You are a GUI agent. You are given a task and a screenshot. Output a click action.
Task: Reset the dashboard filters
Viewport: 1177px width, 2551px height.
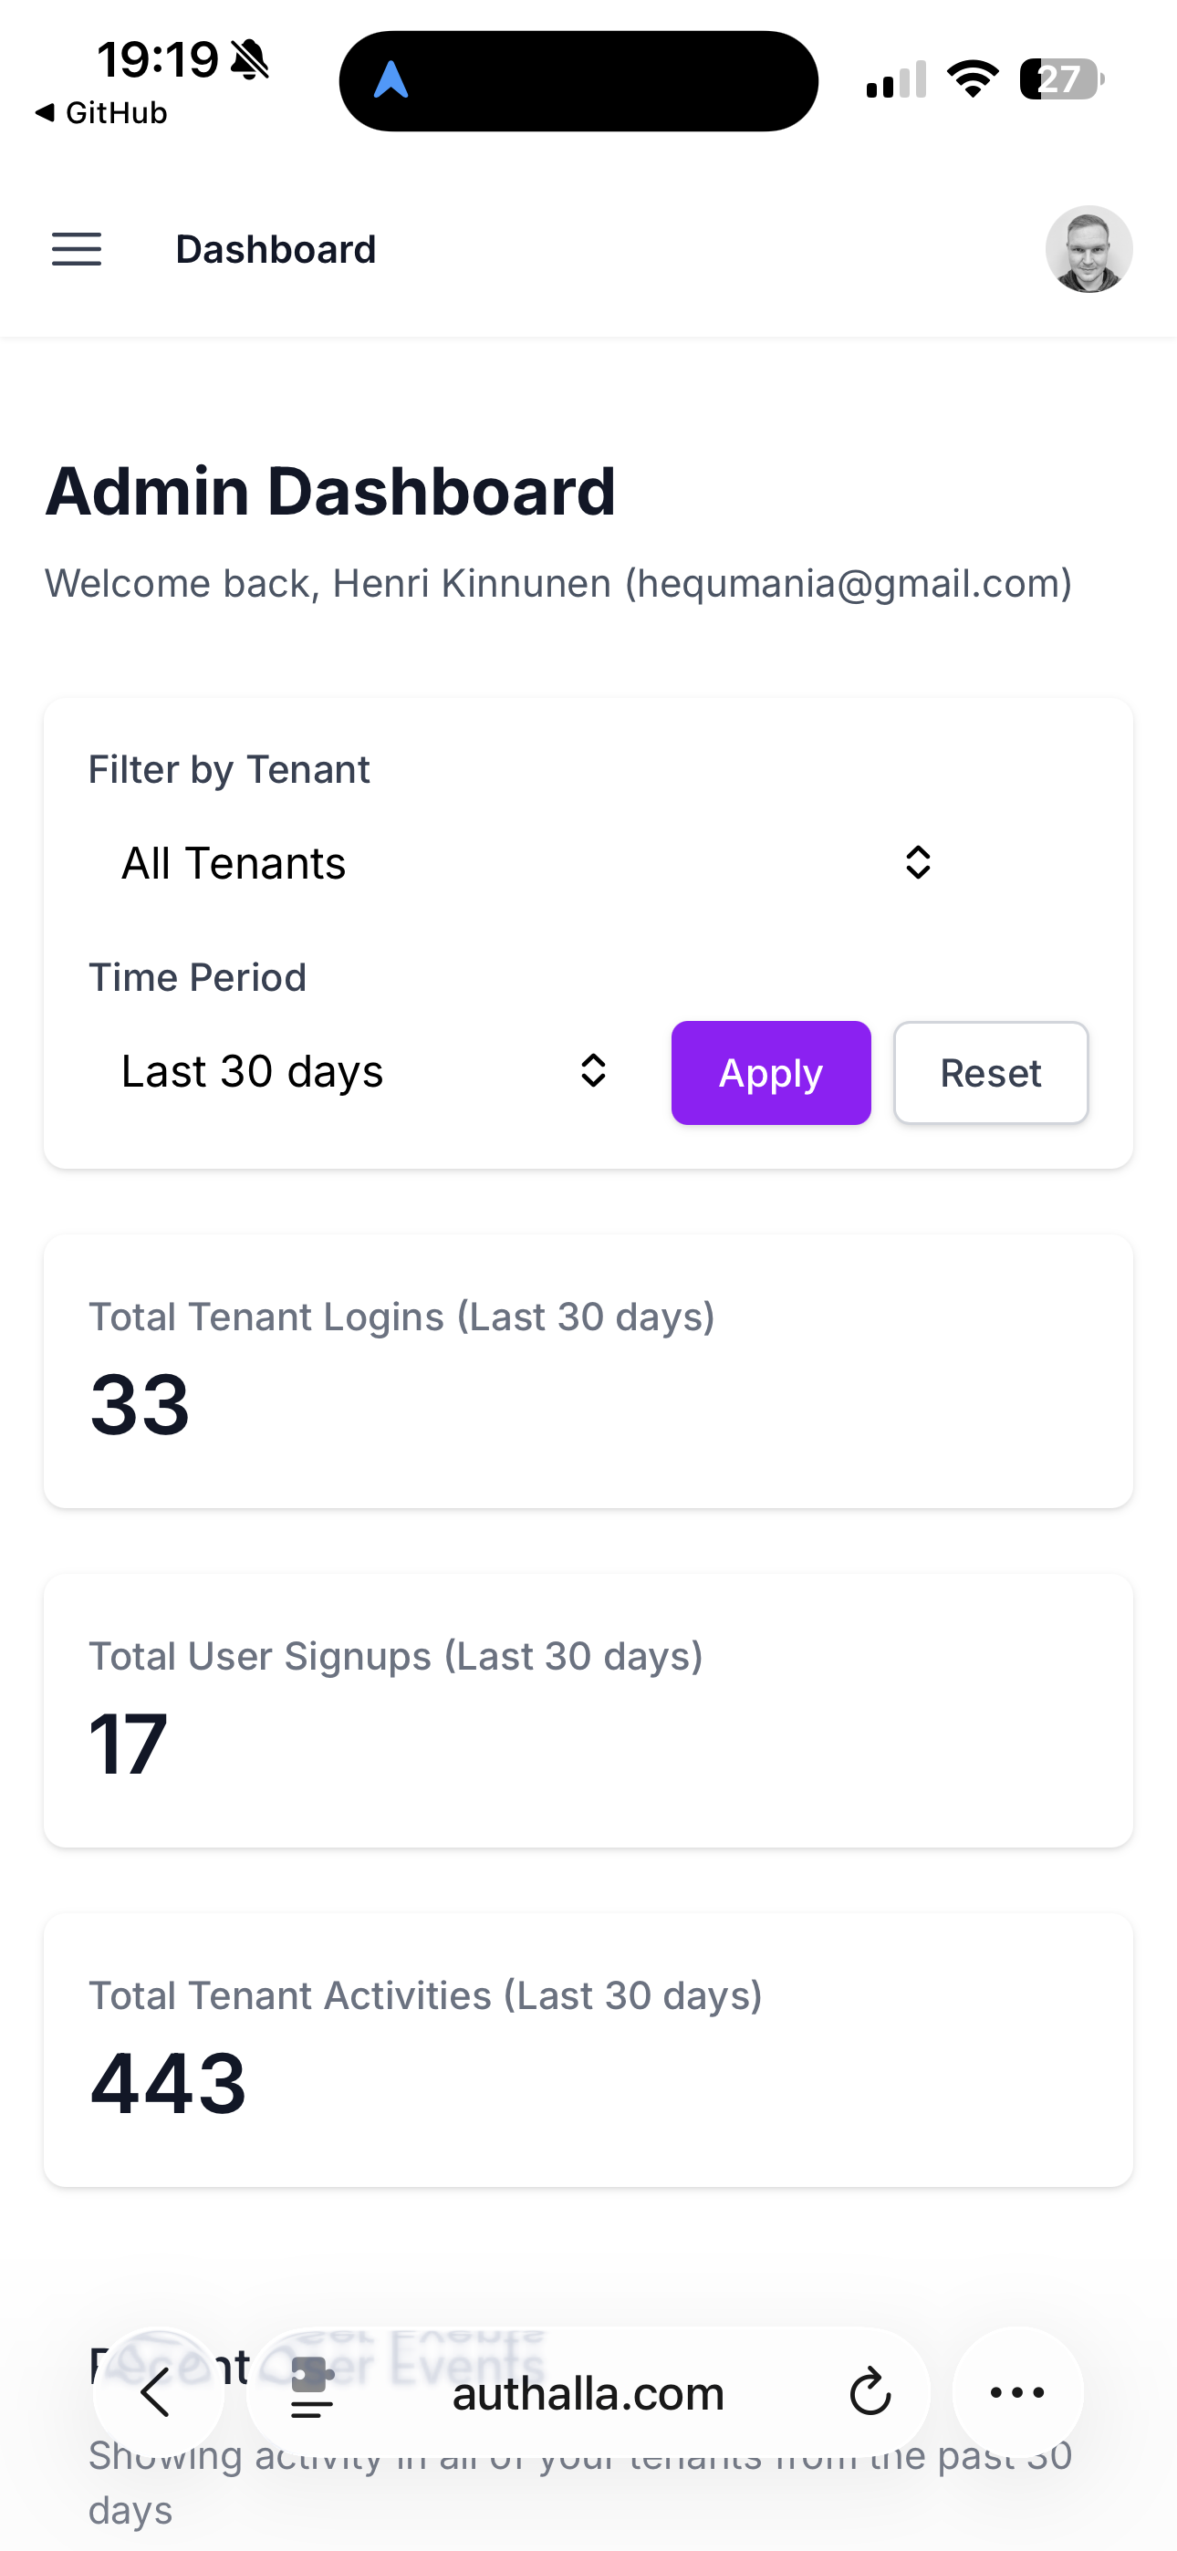[991, 1072]
